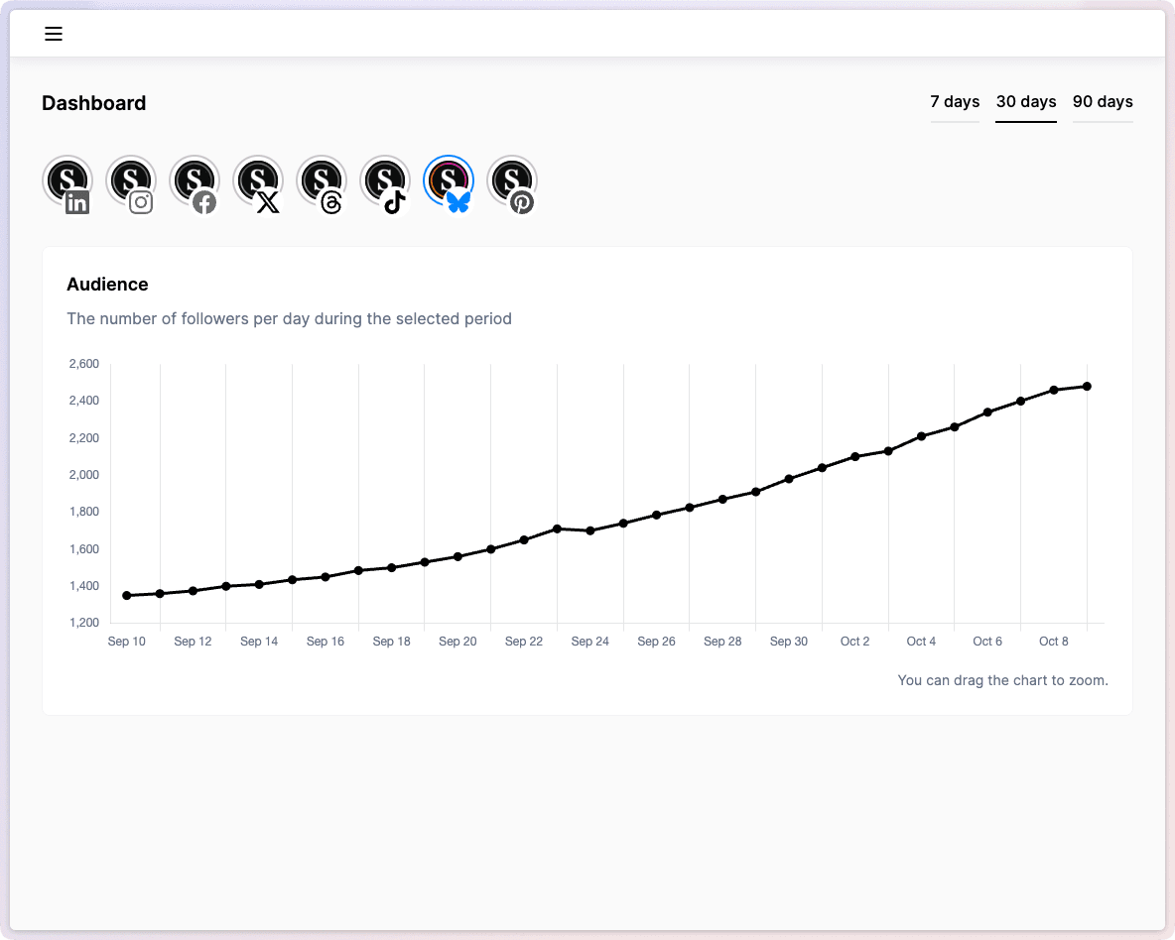Select the Instagram account avatar
Viewport: 1175px width, 940px height.
131,182
